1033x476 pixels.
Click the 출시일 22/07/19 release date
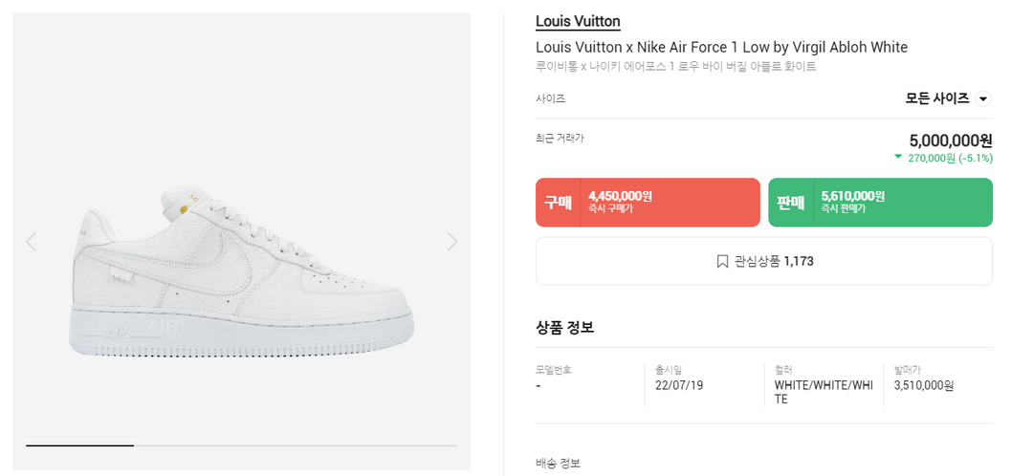click(x=678, y=385)
